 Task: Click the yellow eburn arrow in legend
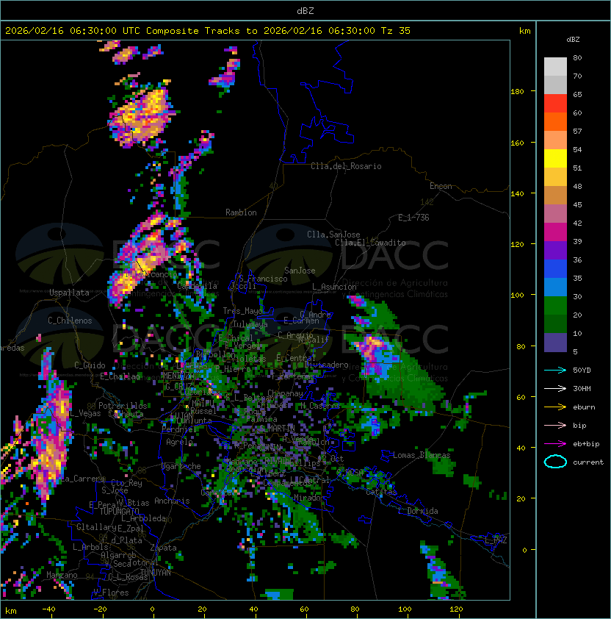tap(555, 407)
